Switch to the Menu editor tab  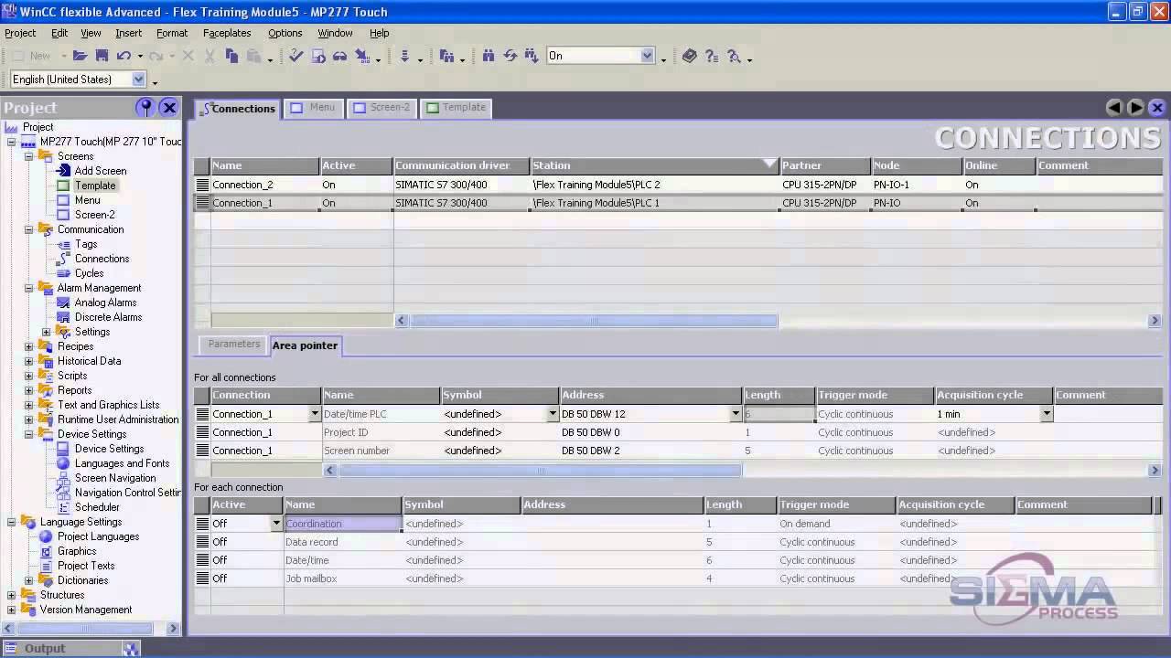[313, 108]
